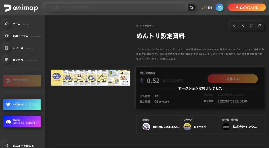This screenshot has width=269, height=148.
Task: Click the owner avatar icon
Action: click(x=146, y=127)
